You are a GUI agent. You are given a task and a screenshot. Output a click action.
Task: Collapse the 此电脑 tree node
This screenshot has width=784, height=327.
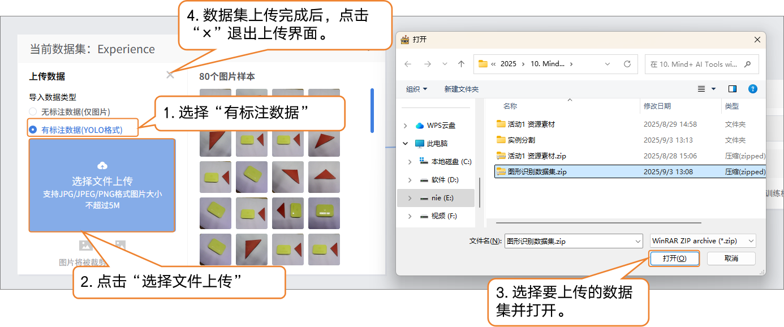click(405, 144)
